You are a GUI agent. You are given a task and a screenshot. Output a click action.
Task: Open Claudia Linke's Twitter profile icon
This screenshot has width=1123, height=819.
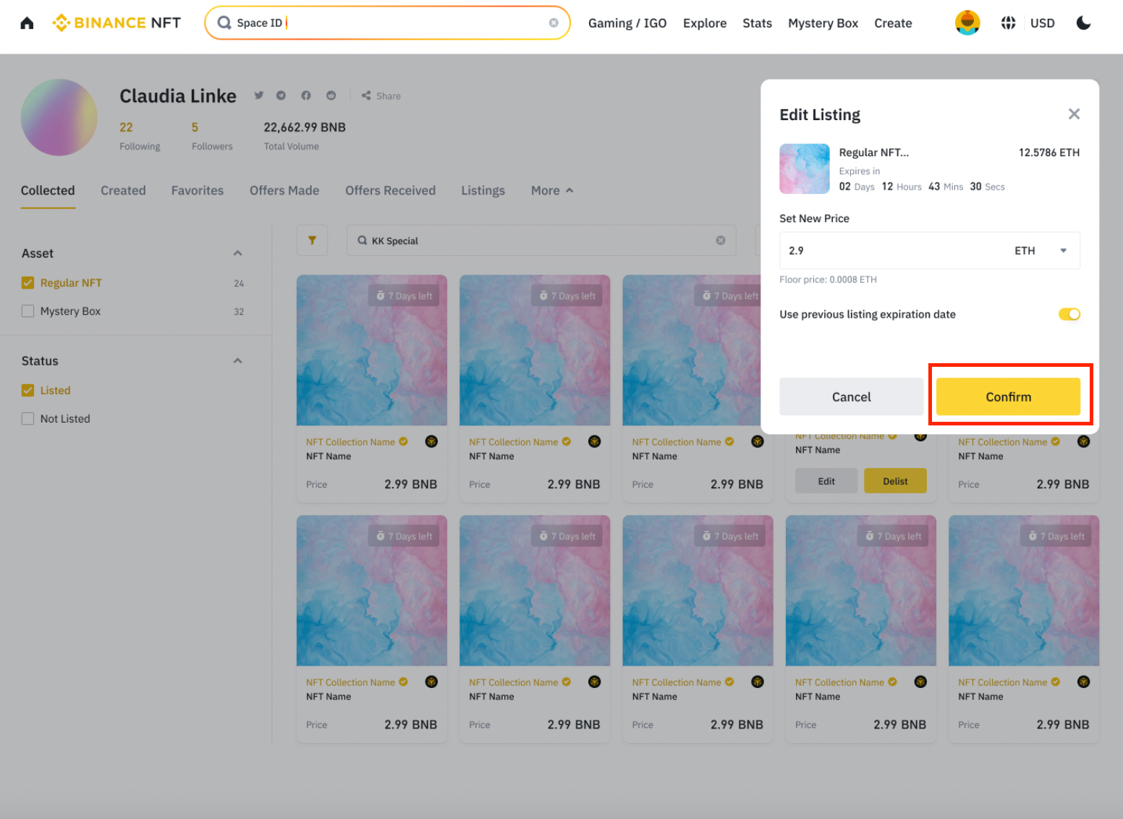(x=259, y=96)
